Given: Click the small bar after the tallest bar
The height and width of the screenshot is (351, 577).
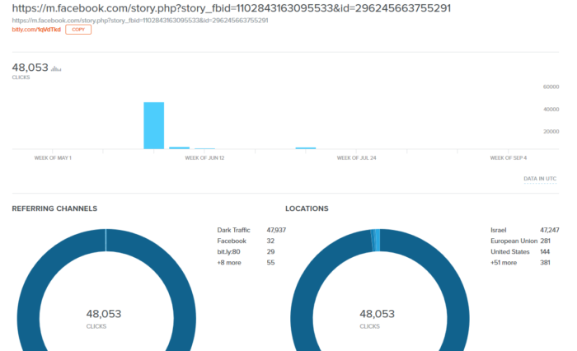Looking at the screenshot, I should [179, 148].
